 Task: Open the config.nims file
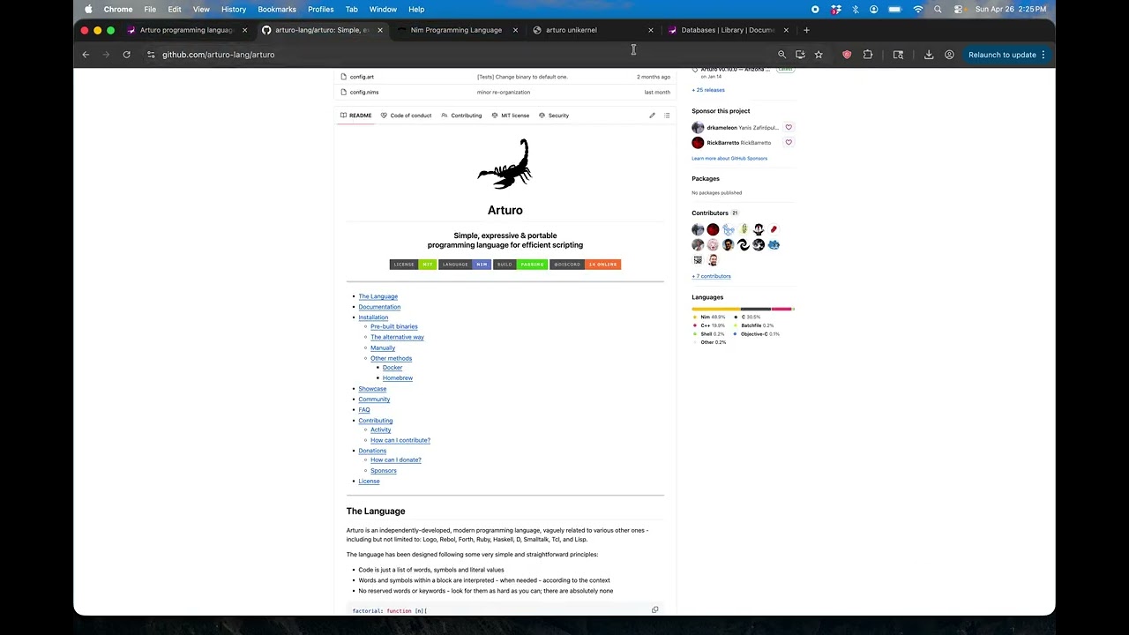[x=364, y=92]
